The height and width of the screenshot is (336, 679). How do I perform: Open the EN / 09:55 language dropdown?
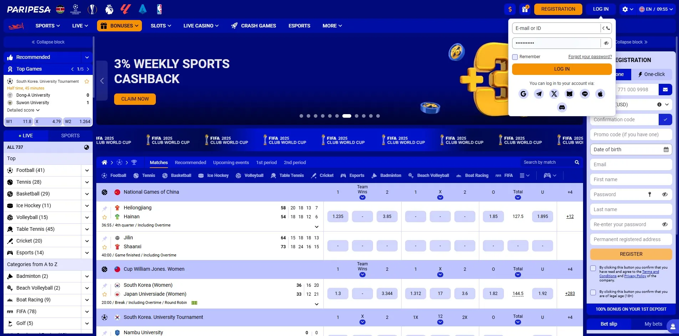pyautogui.click(x=656, y=9)
